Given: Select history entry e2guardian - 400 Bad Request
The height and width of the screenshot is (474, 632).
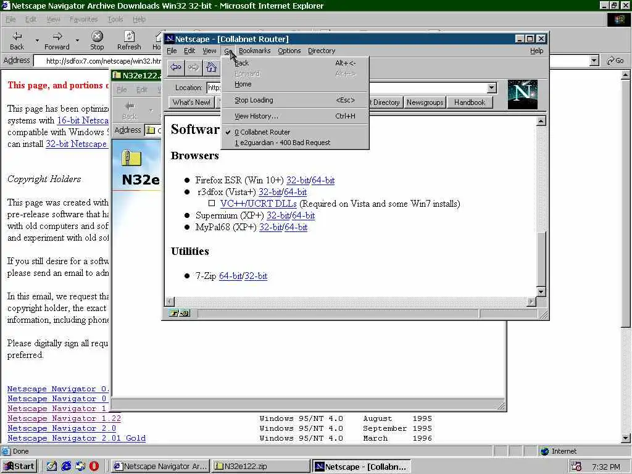Looking at the screenshot, I should (295, 143).
